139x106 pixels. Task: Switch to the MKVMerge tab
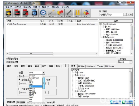[x=90, y=66]
